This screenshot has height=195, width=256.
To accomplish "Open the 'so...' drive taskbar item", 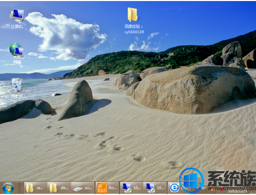I will (82, 188).
